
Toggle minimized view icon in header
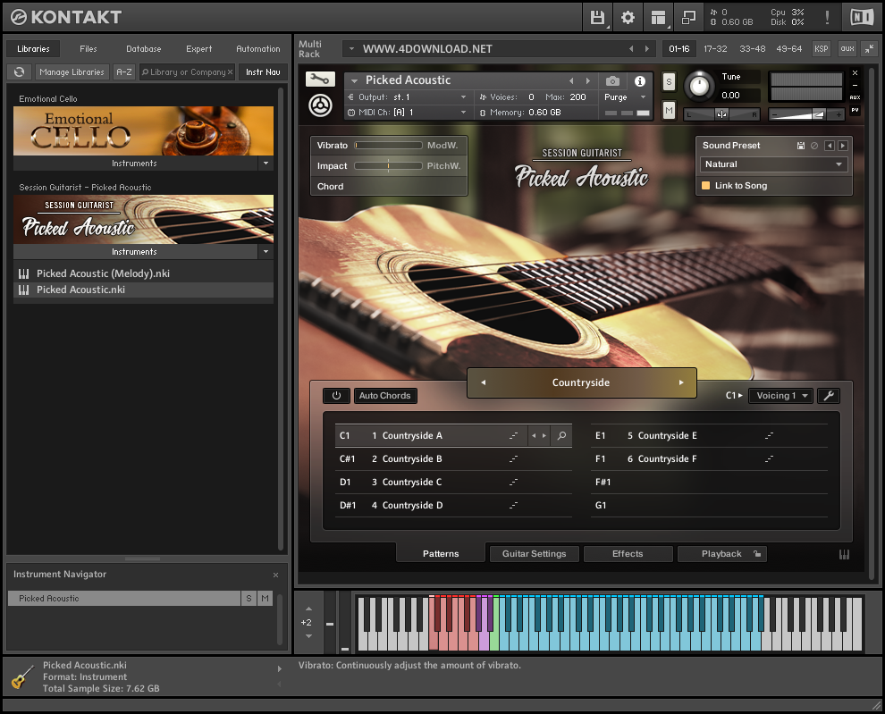pyautogui.click(x=688, y=18)
